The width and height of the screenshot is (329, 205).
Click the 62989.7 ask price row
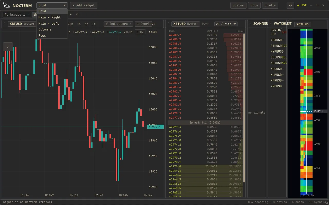205,35
